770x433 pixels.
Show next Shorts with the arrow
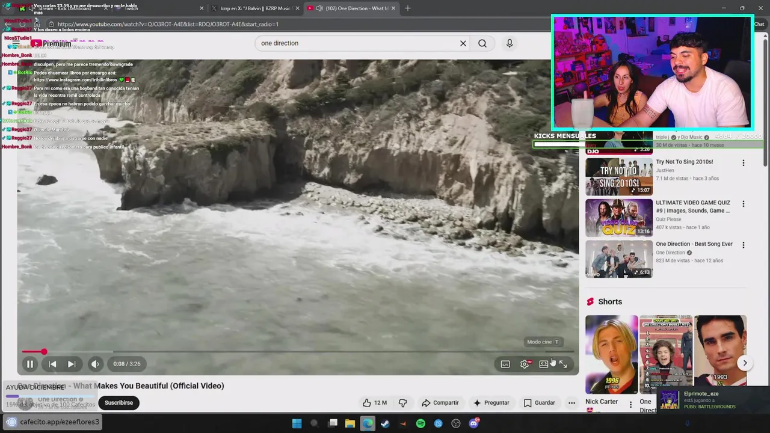745,363
